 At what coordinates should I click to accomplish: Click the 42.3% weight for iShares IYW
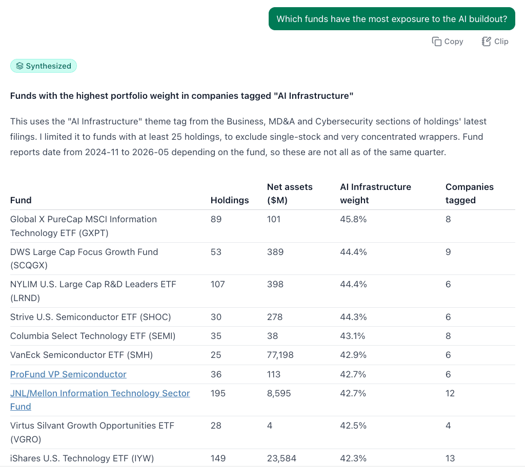point(353,458)
